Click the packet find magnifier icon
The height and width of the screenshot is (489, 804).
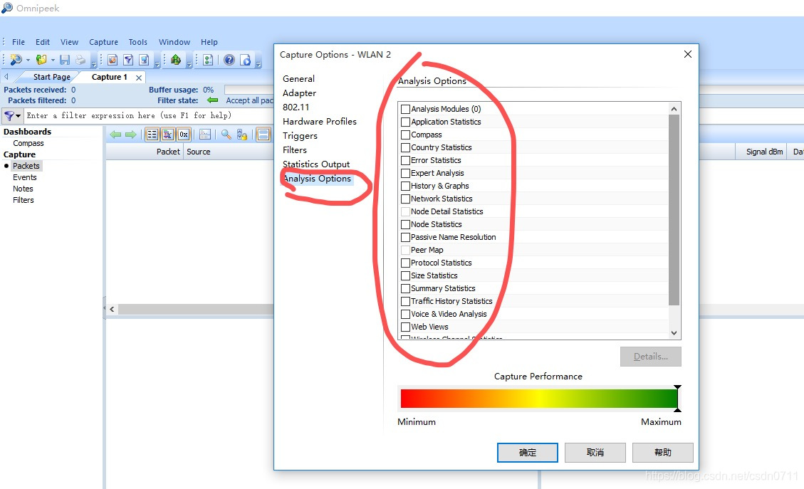click(226, 135)
